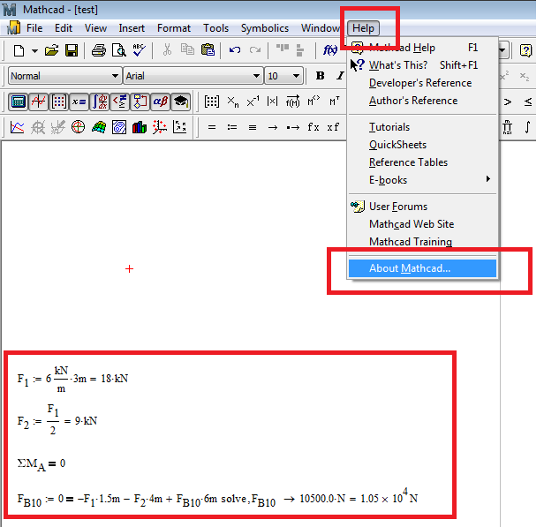Open the File menu
The image size is (544, 527).
click(34, 28)
